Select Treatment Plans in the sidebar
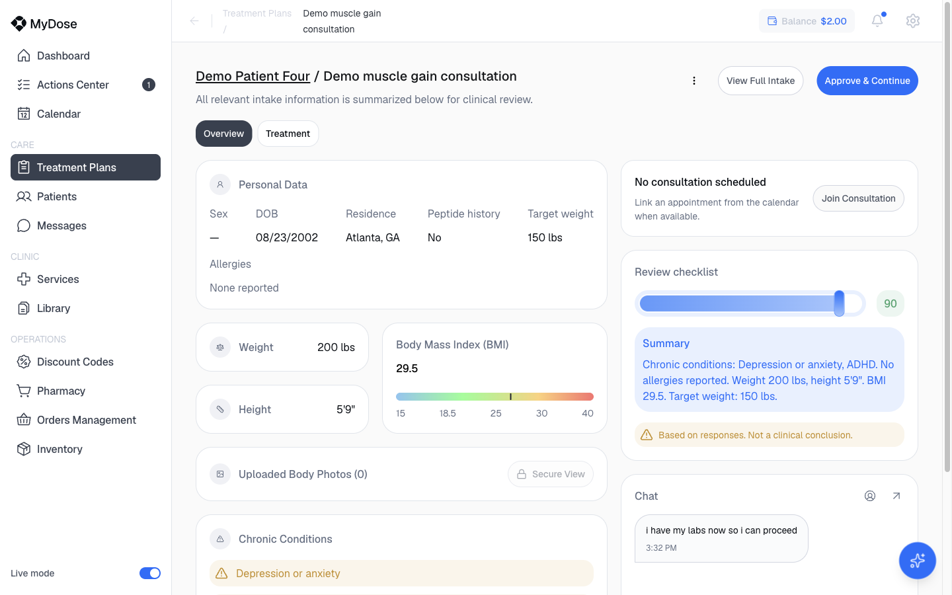Viewport: 952px width, 595px height. (85, 167)
